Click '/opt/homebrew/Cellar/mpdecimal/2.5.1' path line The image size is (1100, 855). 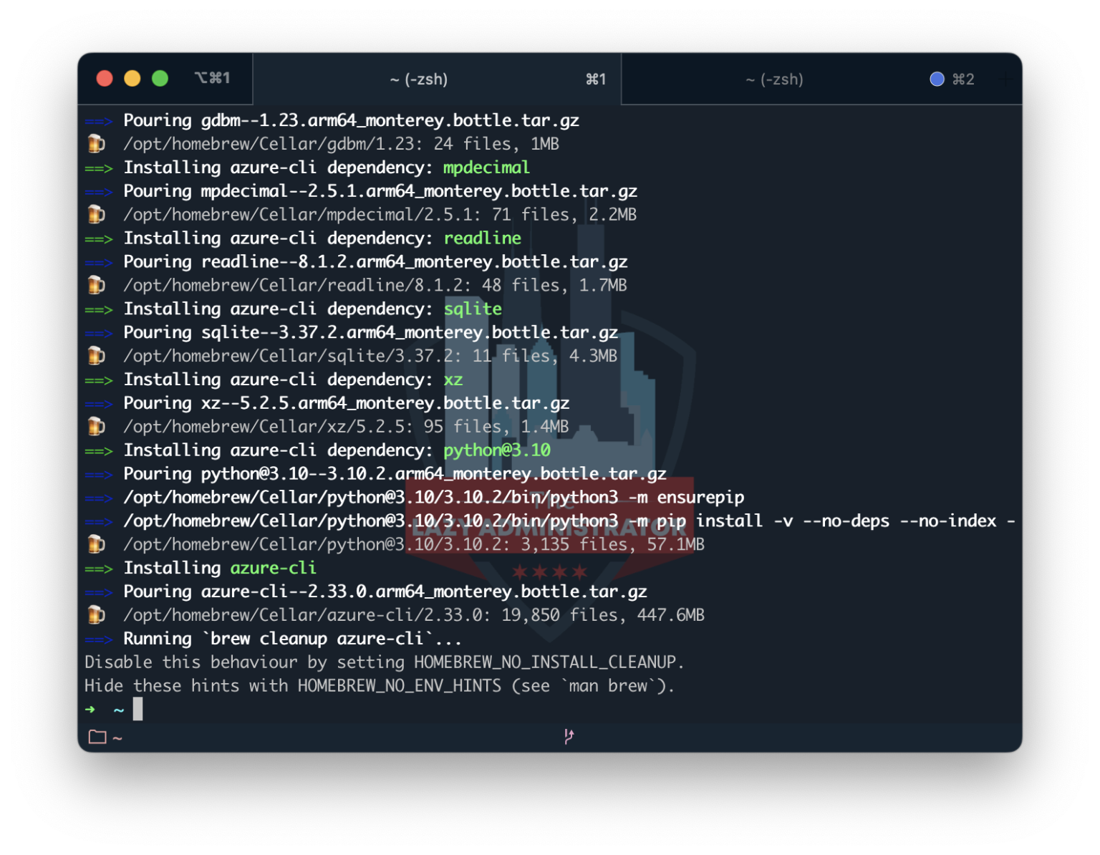point(380,215)
